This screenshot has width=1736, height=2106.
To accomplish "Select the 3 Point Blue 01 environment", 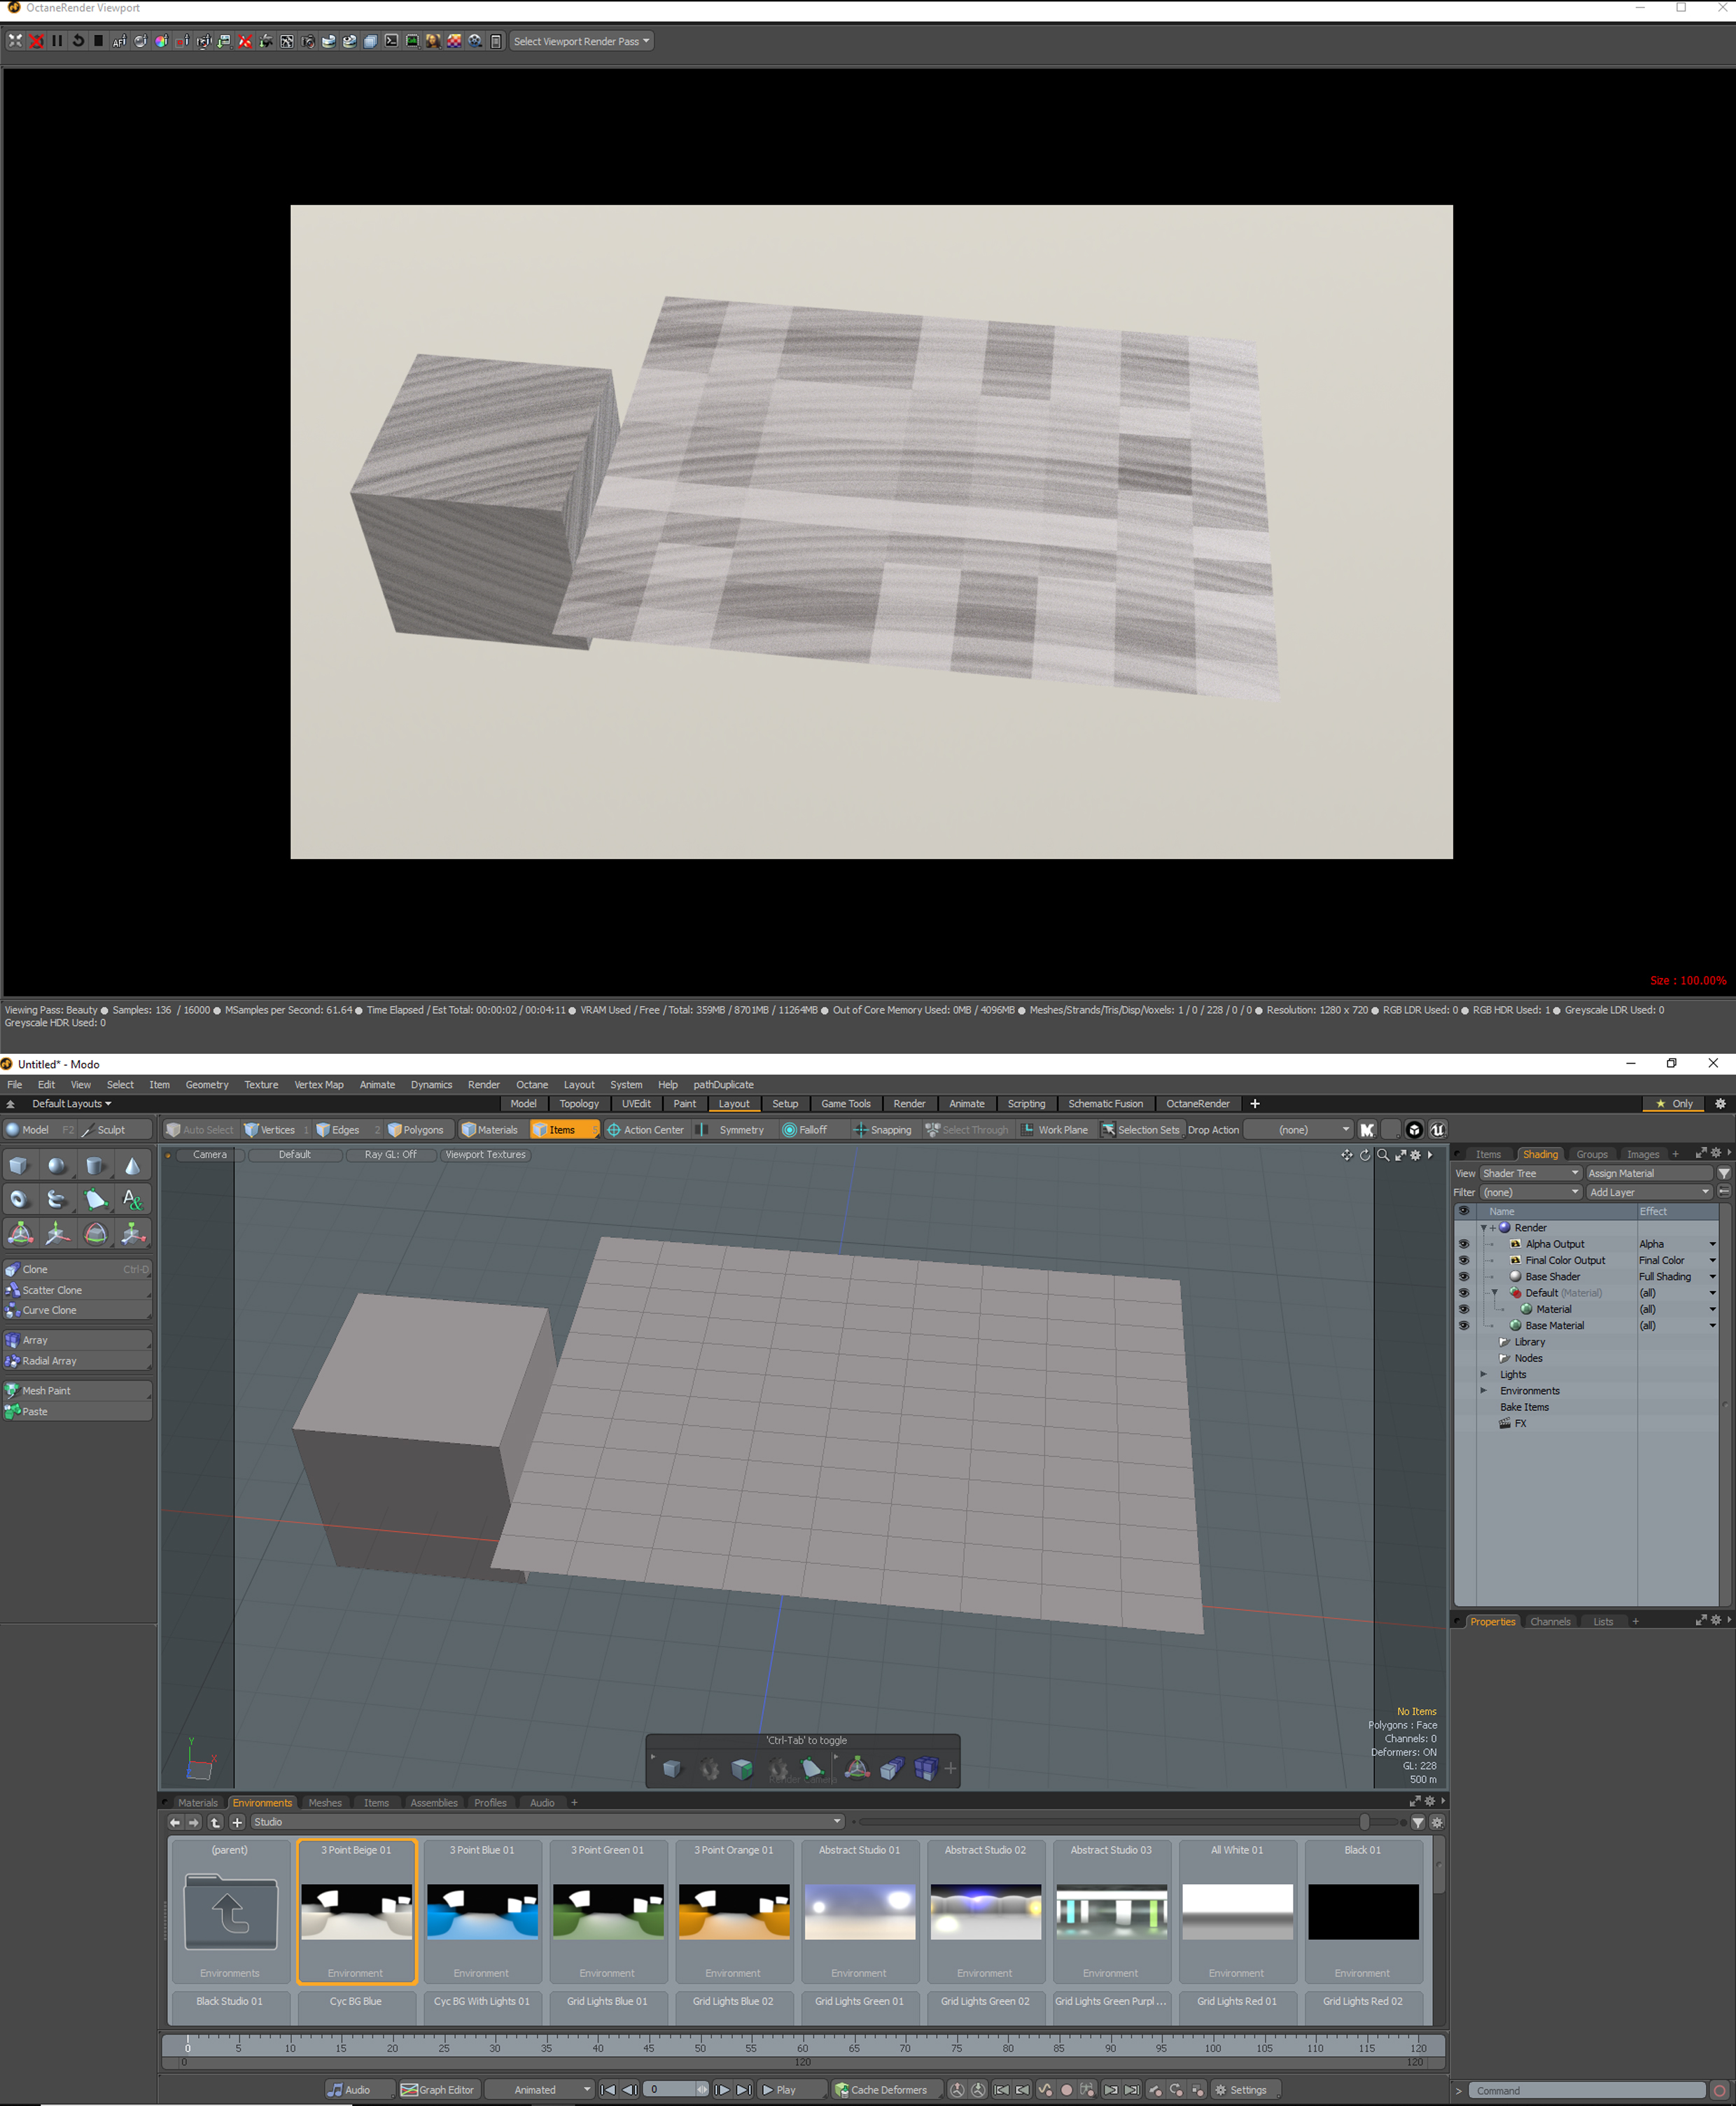I will click(482, 1911).
